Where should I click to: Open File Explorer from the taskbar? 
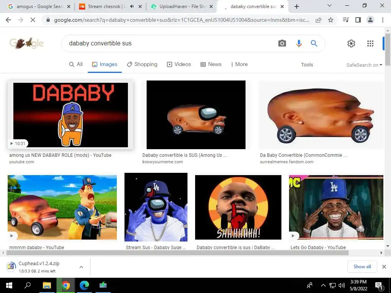click(x=47, y=285)
